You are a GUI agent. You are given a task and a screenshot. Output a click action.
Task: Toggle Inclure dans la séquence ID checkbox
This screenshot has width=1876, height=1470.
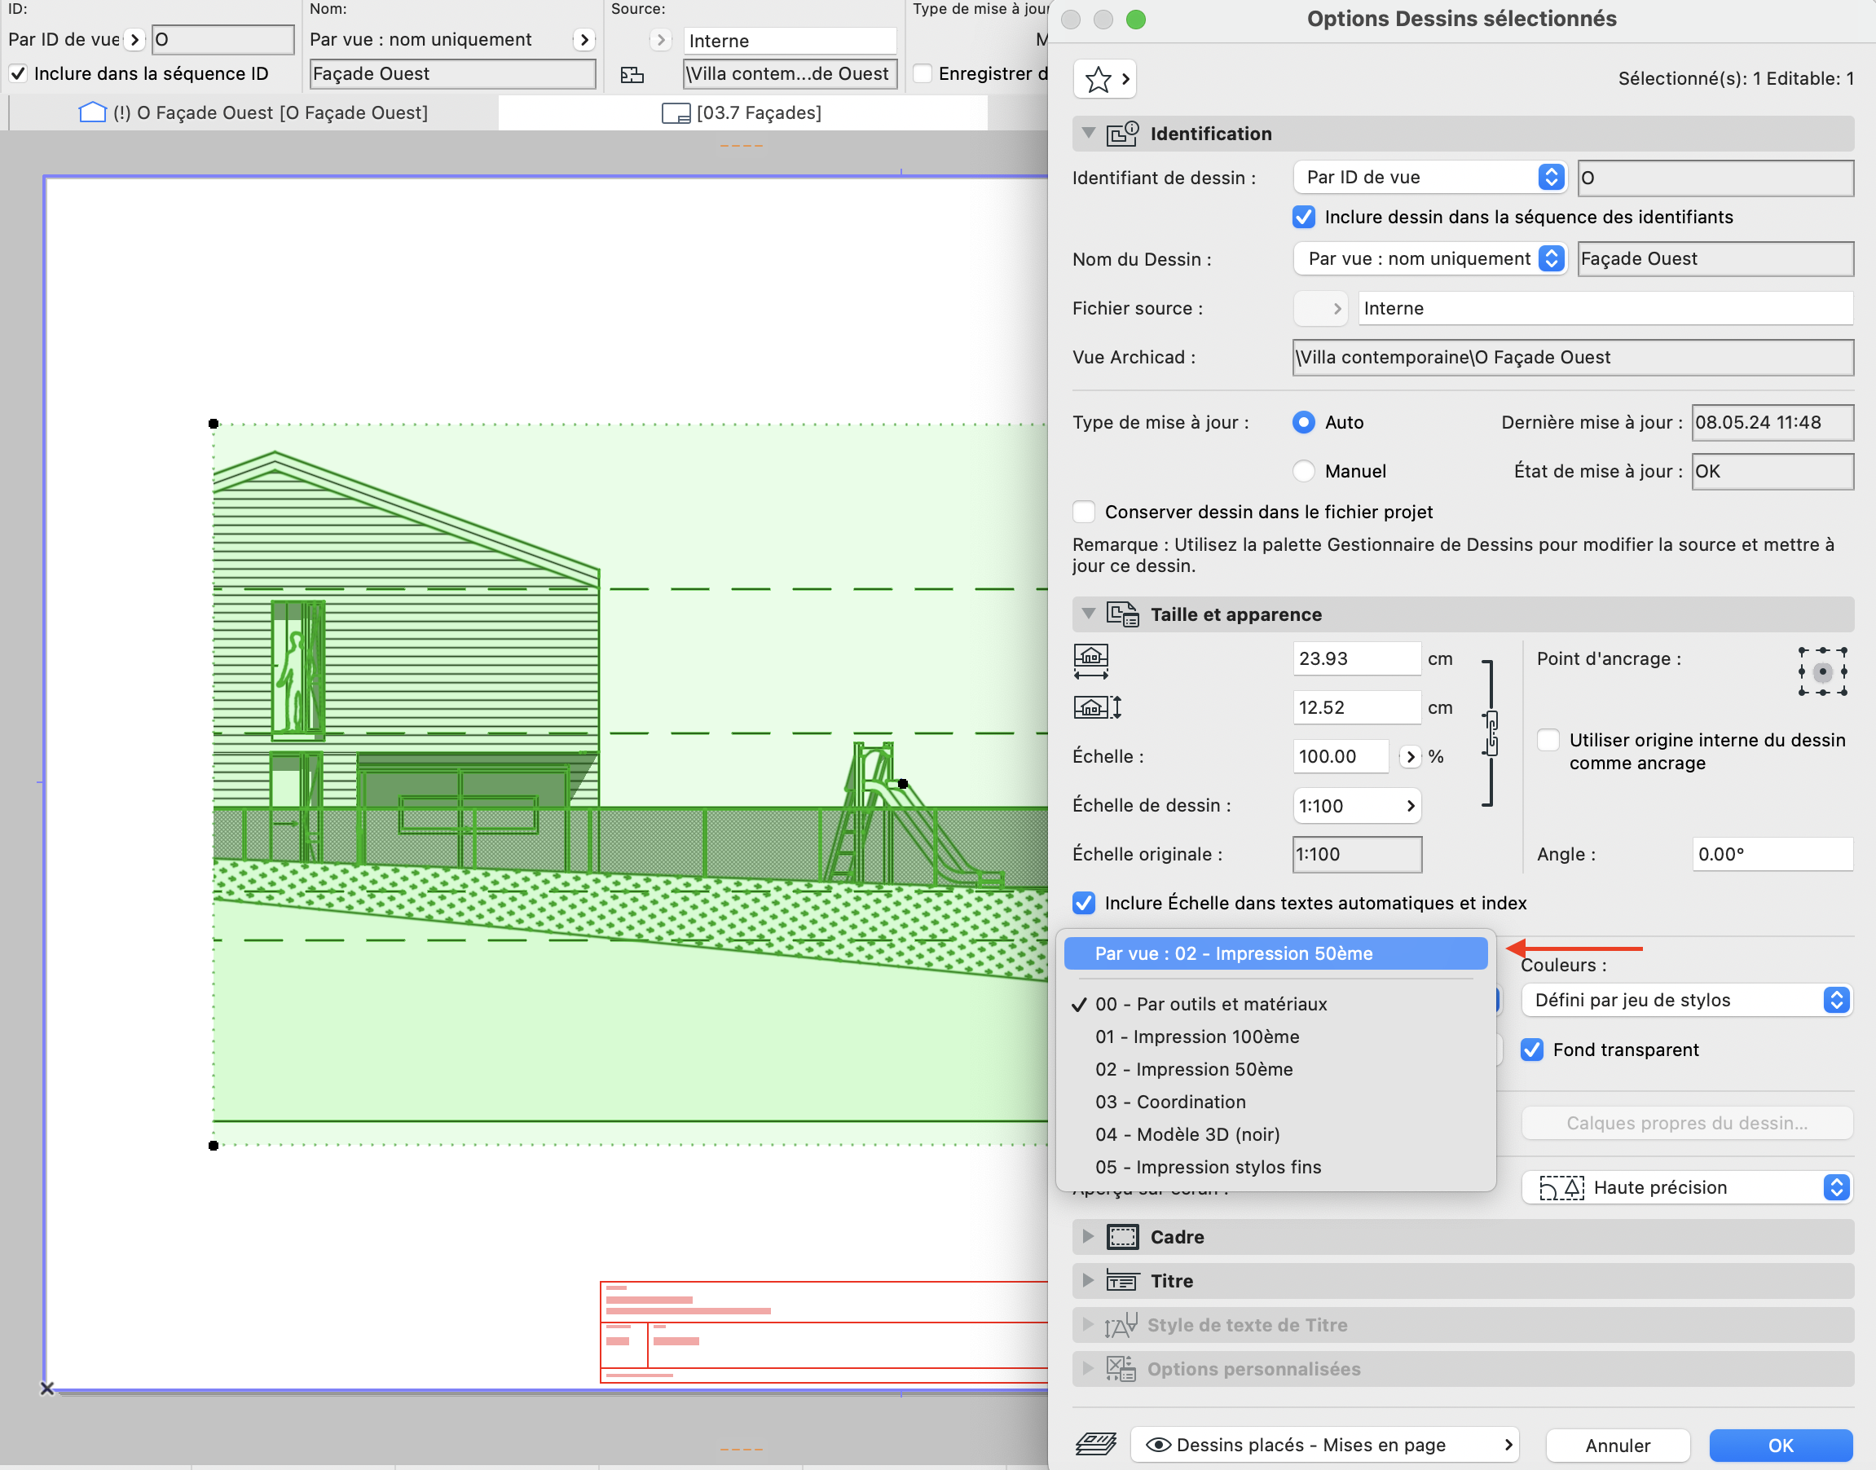point(18,74)
